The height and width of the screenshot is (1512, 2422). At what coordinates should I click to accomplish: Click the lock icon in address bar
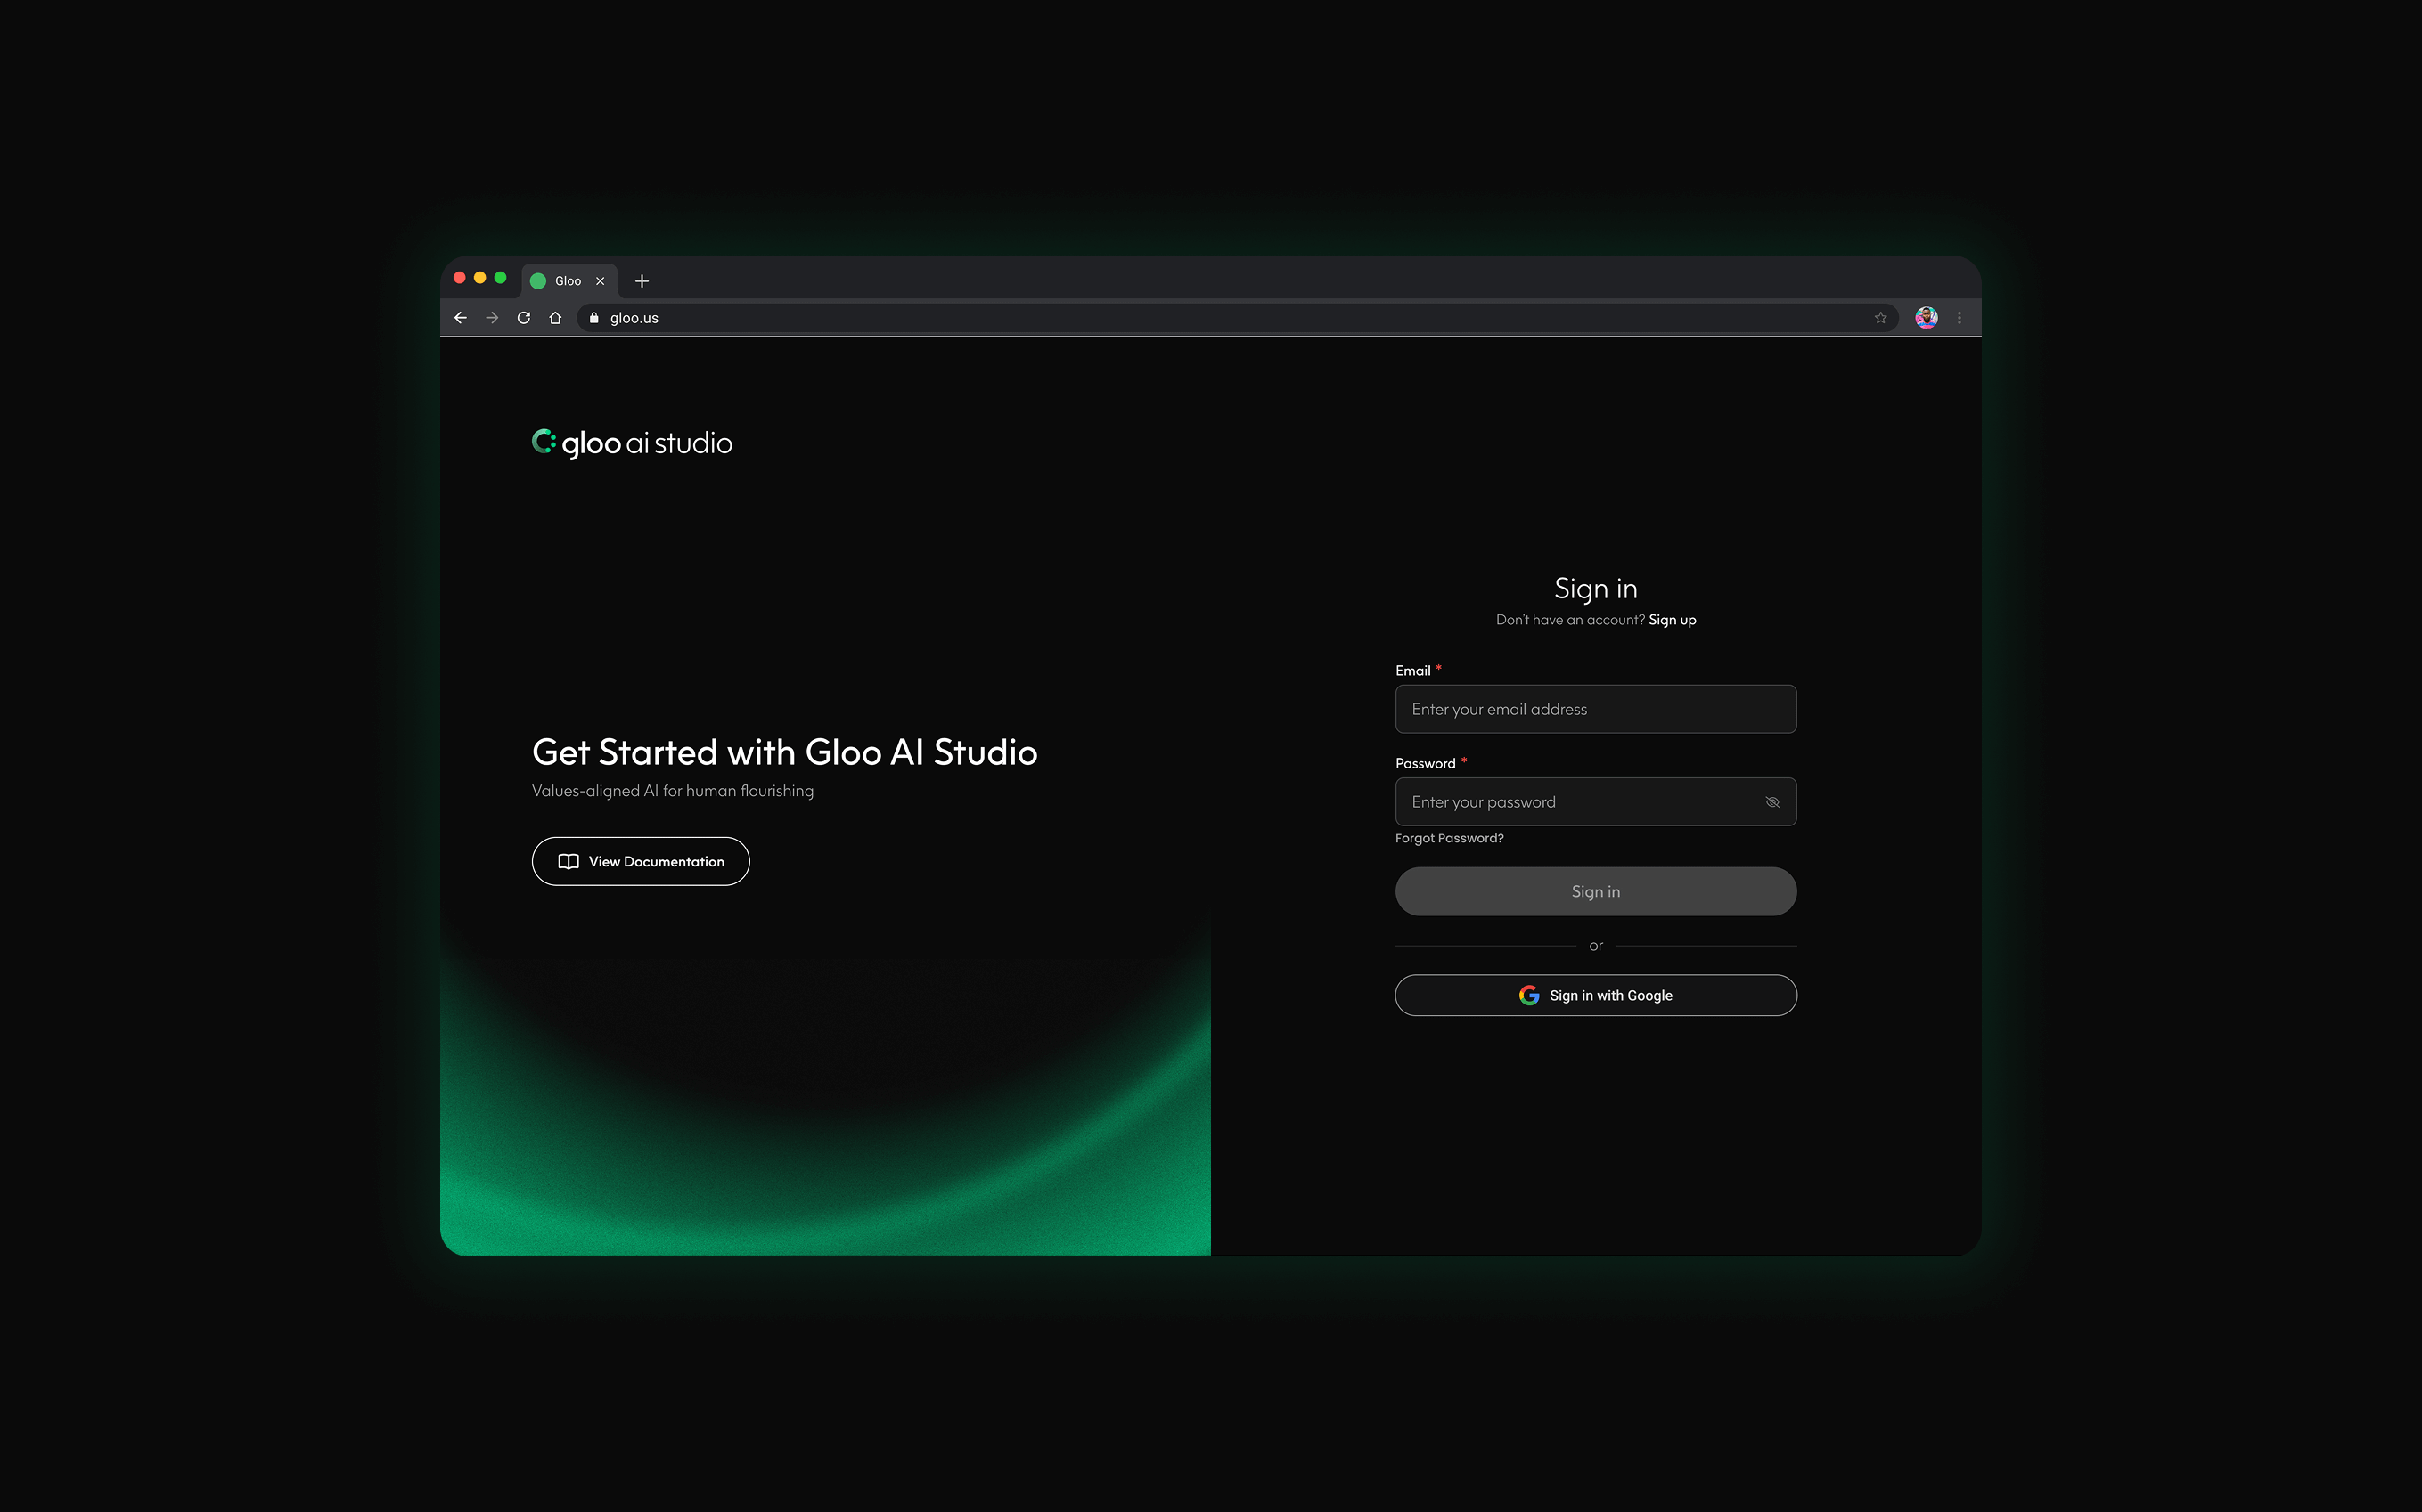594,318
